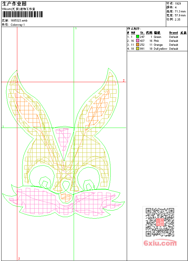
Task: Click the stitch value 247 in Green row
Action: tap(142, 37)
